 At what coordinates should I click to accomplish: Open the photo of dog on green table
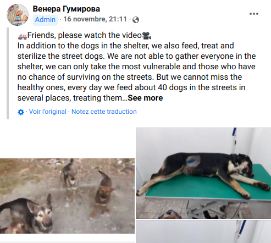[203, 173]
